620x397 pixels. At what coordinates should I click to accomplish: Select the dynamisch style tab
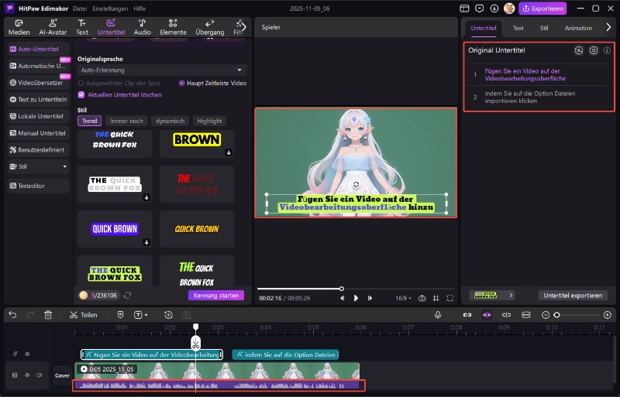170,121
